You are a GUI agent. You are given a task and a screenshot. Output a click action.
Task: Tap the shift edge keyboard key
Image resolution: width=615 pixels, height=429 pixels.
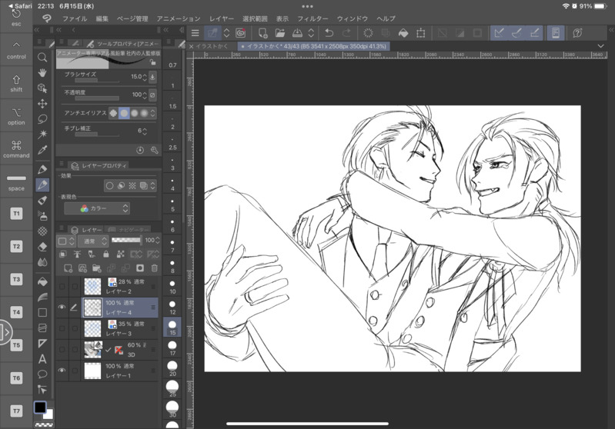[x=16, y=83]
